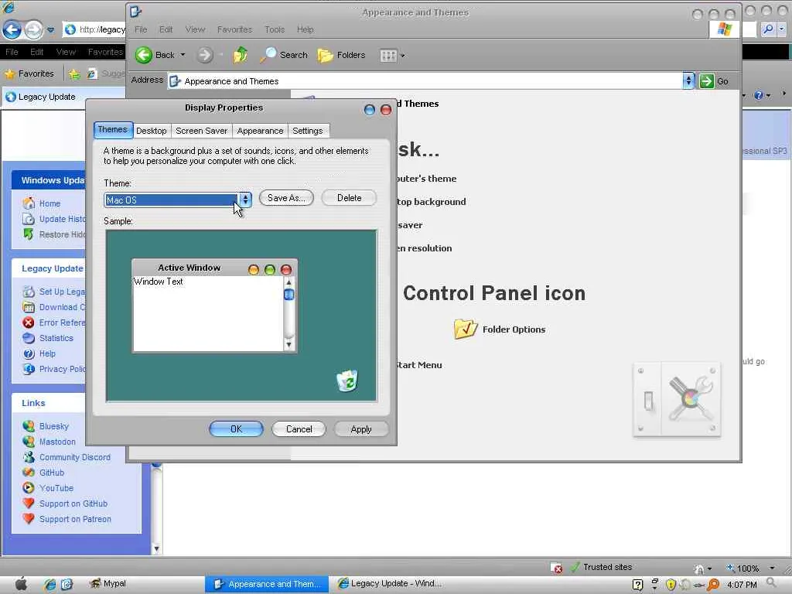Open the Theme dropdown showing Mac OS
This screenshot has width=792, height=594.
tap(245, 200)
